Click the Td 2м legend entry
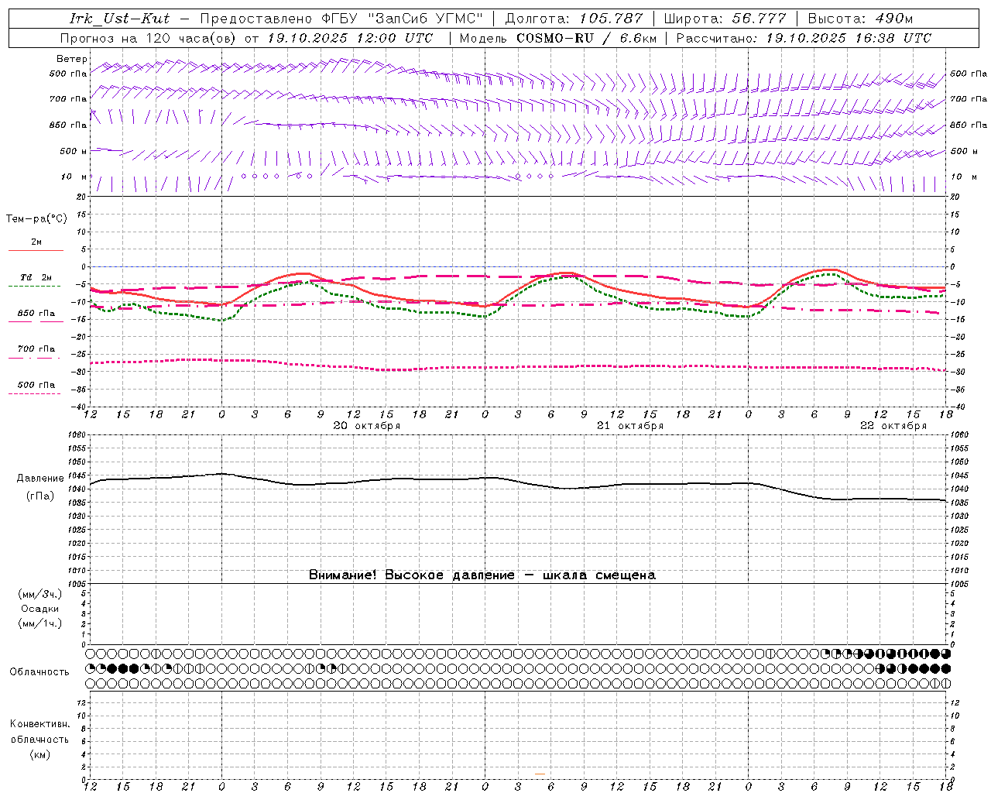991x793 pixels. pyautogui.click(x=36, y=277)
